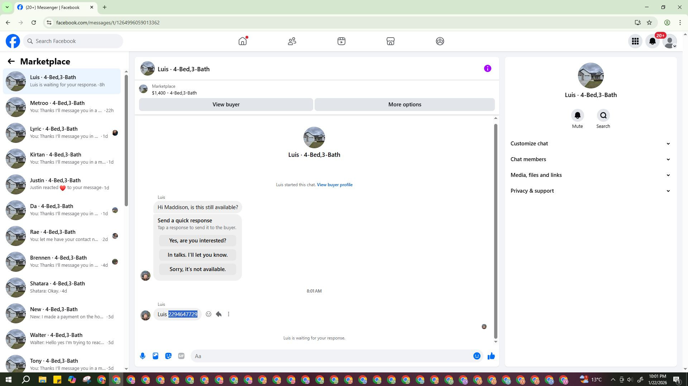Click More options button
Screen dimensions: 688x386
[405, 105]
